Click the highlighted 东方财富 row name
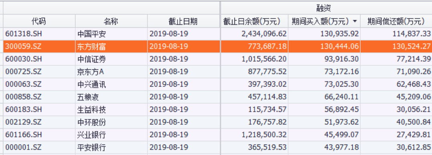This screenshot has width=432, height=155. pyautogui.click(x=91, y=46)
